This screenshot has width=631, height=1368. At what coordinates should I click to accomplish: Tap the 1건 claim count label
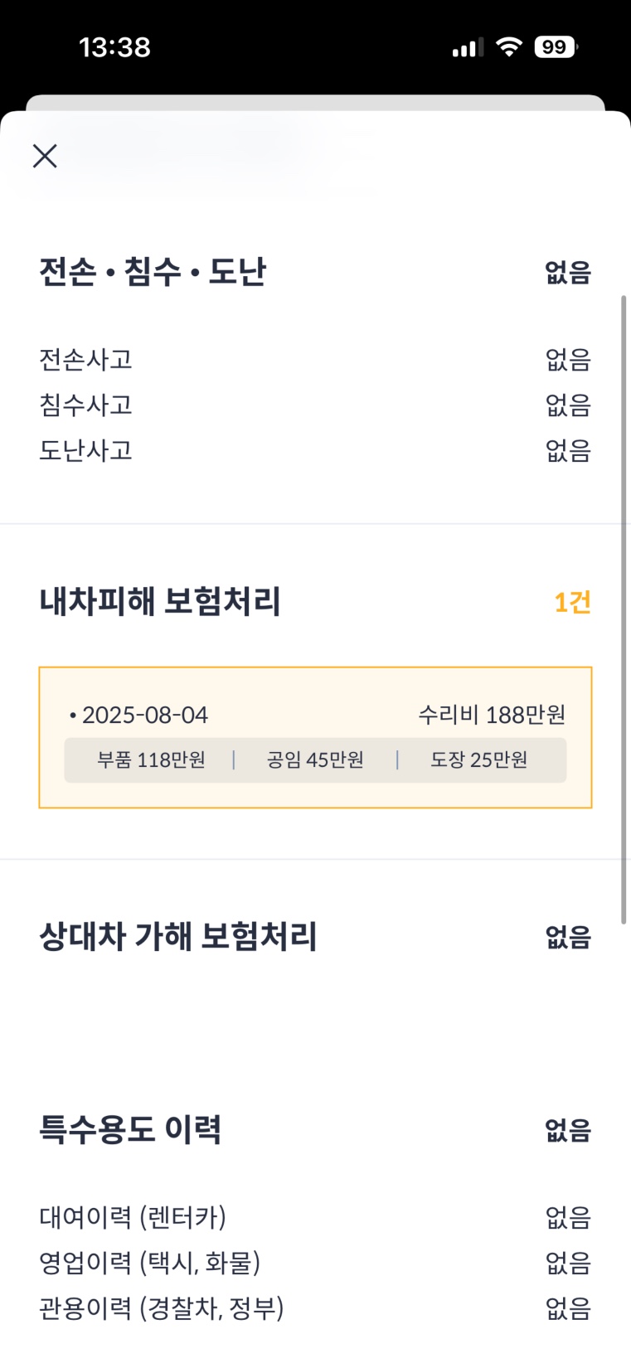click(572, 602)
